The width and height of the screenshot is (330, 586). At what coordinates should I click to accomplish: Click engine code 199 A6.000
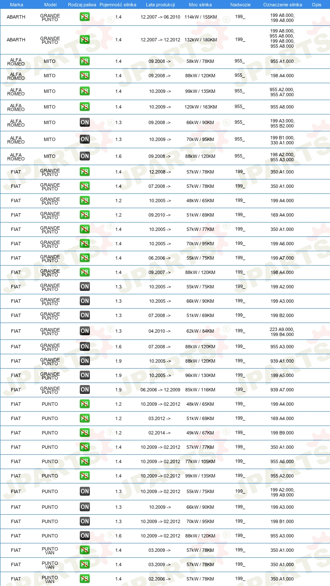(282, 244)
